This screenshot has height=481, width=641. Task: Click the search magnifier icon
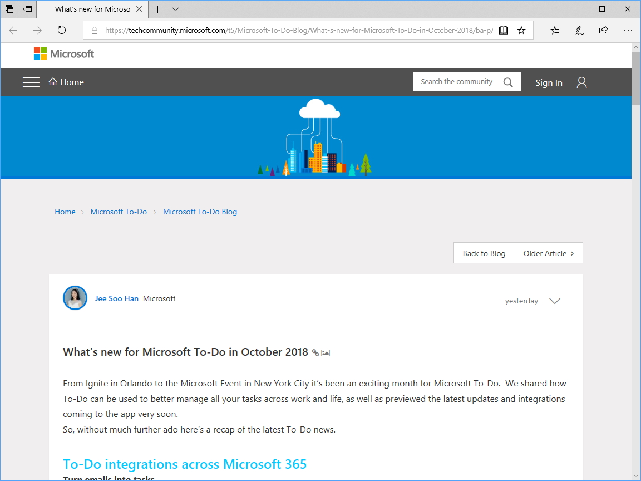pyautogui.click(x=507, y=81)
